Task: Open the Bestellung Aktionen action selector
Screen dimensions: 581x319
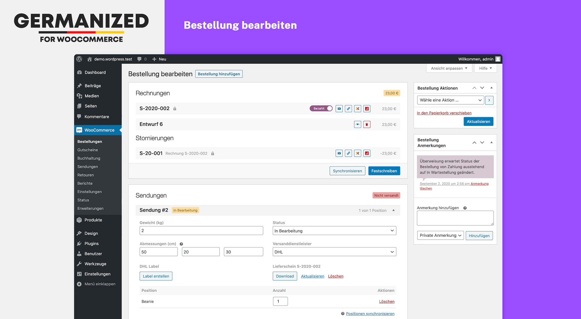Action: click(450, 100)
